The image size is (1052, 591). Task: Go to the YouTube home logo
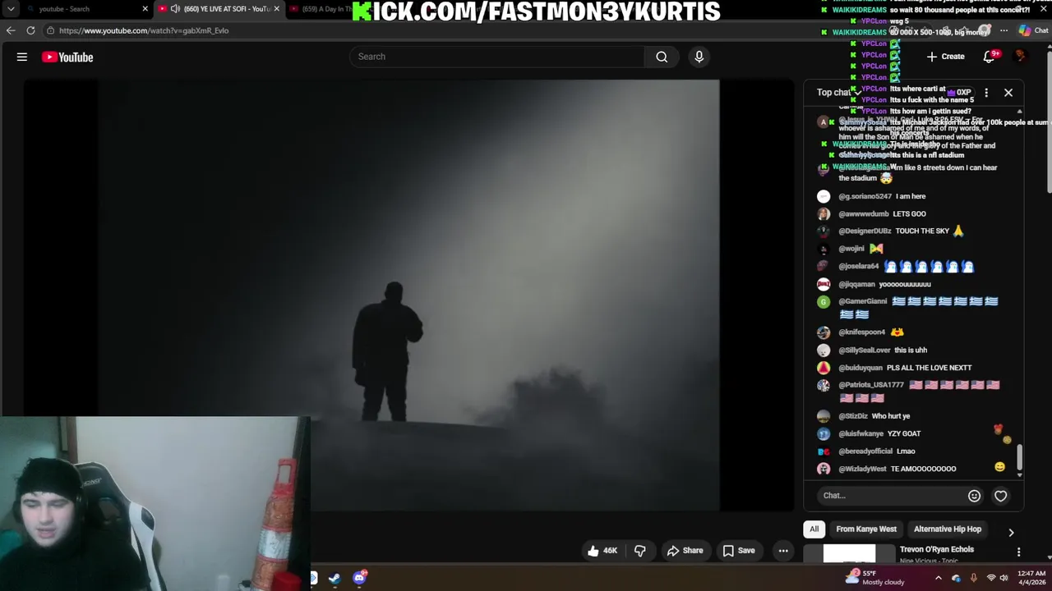tap(67, 57)
